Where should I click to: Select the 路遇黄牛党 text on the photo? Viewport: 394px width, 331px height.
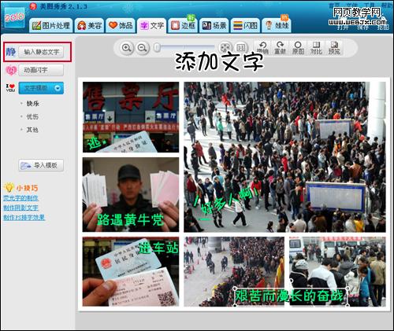pyautogui.click(x=130, y=219)
